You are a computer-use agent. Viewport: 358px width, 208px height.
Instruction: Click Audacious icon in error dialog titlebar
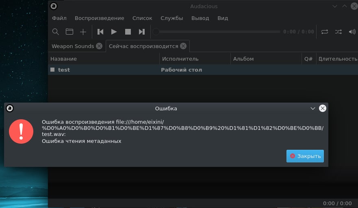click(10, 108)
